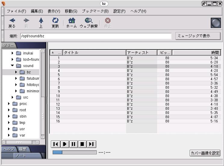Click the app icon in title bar corner
224x166 pixels.
3,3
